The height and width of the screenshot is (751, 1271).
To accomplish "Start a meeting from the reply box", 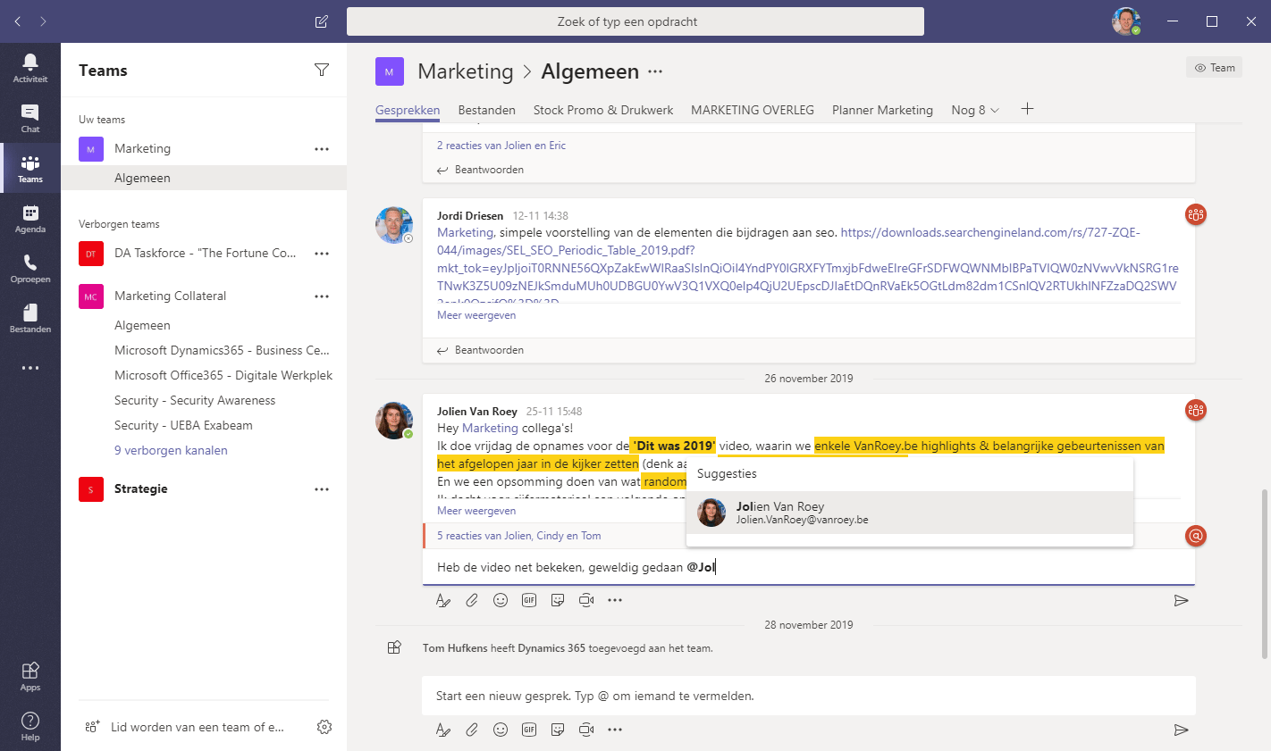I will coord(586,600).
